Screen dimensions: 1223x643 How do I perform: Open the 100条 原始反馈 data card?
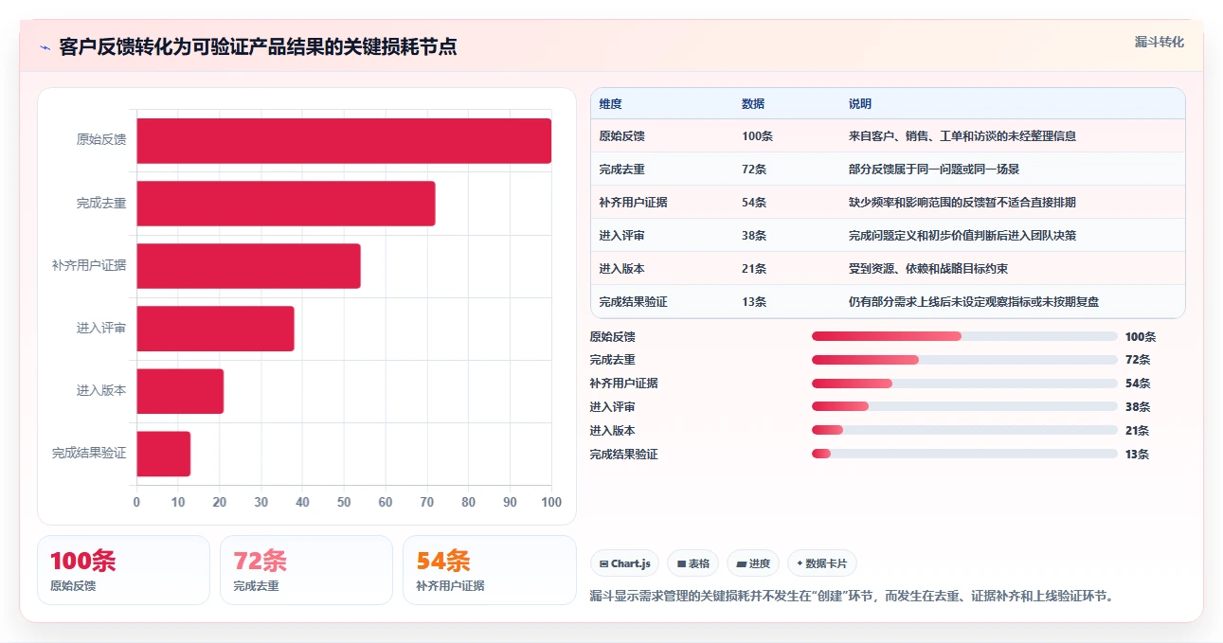pos(123,570)
